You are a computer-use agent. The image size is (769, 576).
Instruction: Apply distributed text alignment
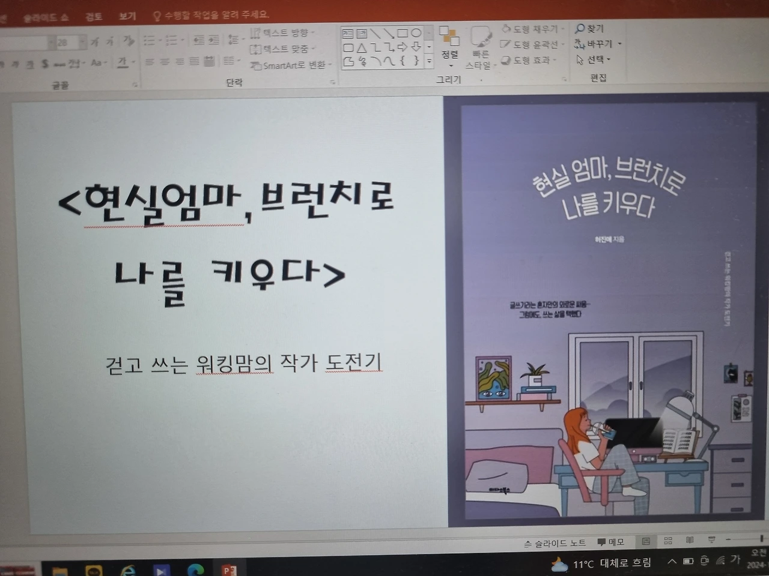pyautogui.click(x=209, y=61)
